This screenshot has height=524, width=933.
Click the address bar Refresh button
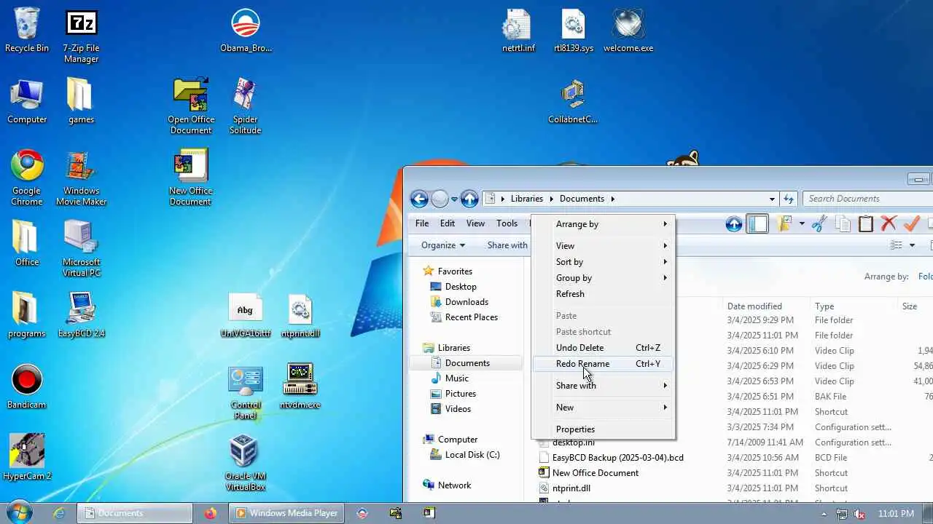788,199
